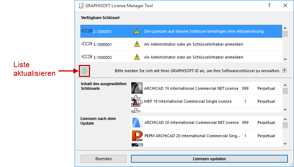Click the warning icon for key 3-1000001
This screenshot has width=294, height=167.
coord(137,45)
